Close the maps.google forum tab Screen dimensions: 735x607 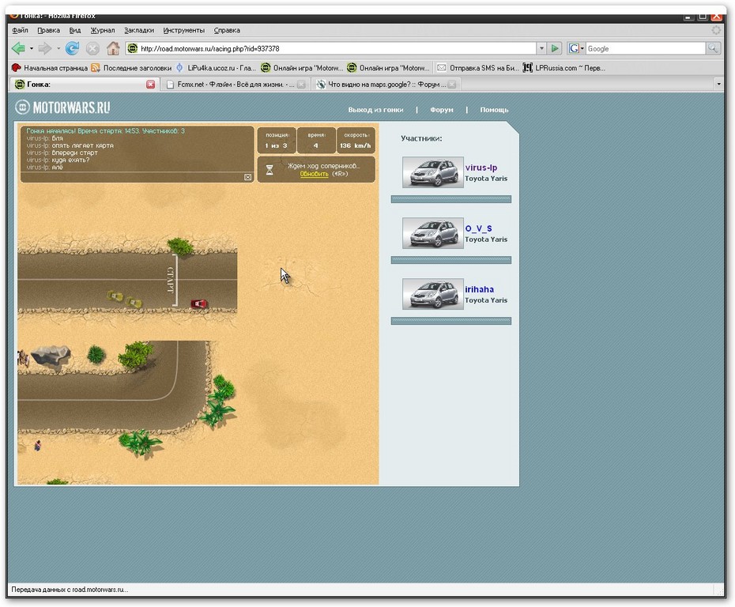452,85
